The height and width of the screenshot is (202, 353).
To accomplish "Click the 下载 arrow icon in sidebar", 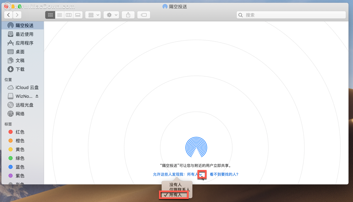I will tap(10, 69).
